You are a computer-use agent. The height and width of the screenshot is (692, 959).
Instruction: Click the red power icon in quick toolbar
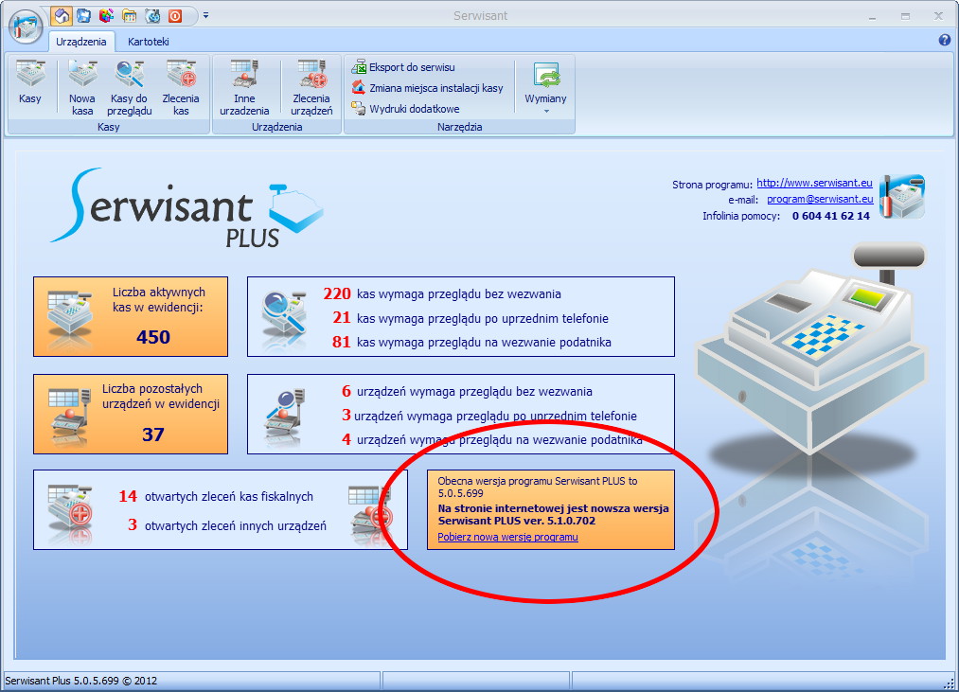175,16
